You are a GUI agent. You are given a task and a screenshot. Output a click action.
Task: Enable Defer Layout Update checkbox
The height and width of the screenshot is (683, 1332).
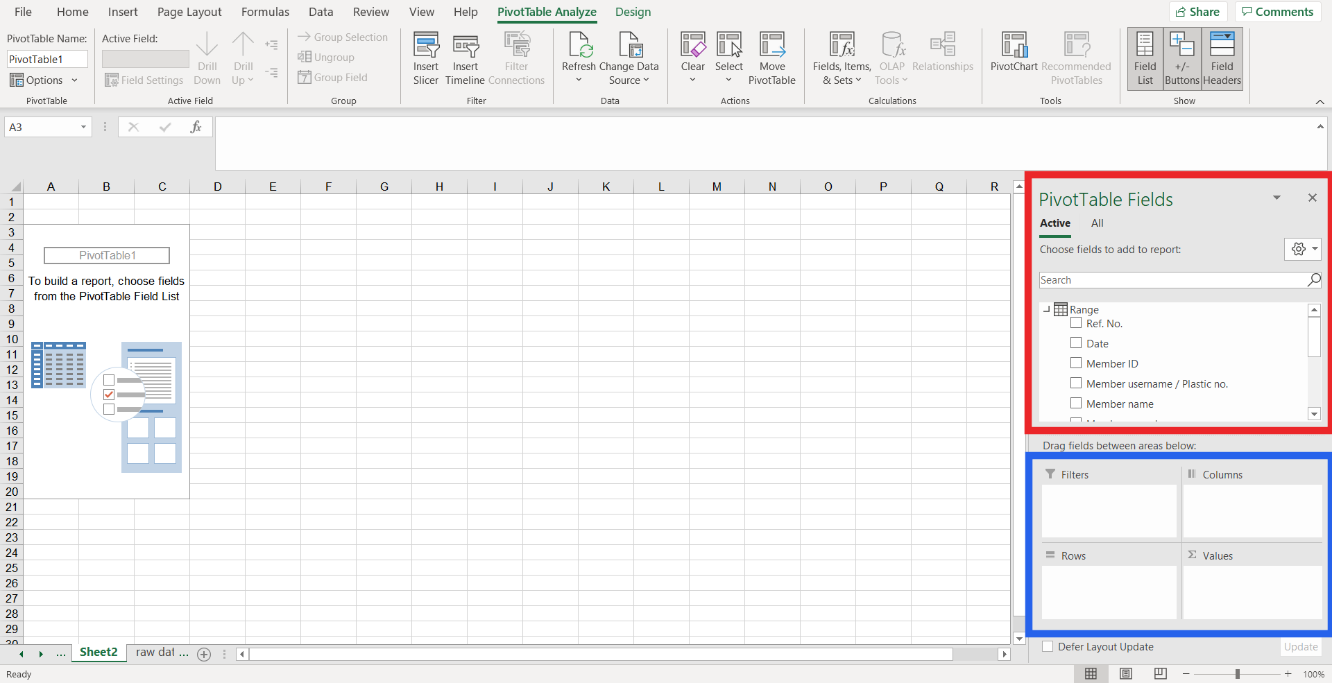1048,647
